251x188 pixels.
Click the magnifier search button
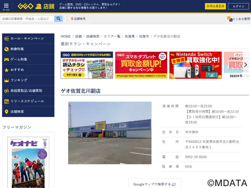pos(58,19)
